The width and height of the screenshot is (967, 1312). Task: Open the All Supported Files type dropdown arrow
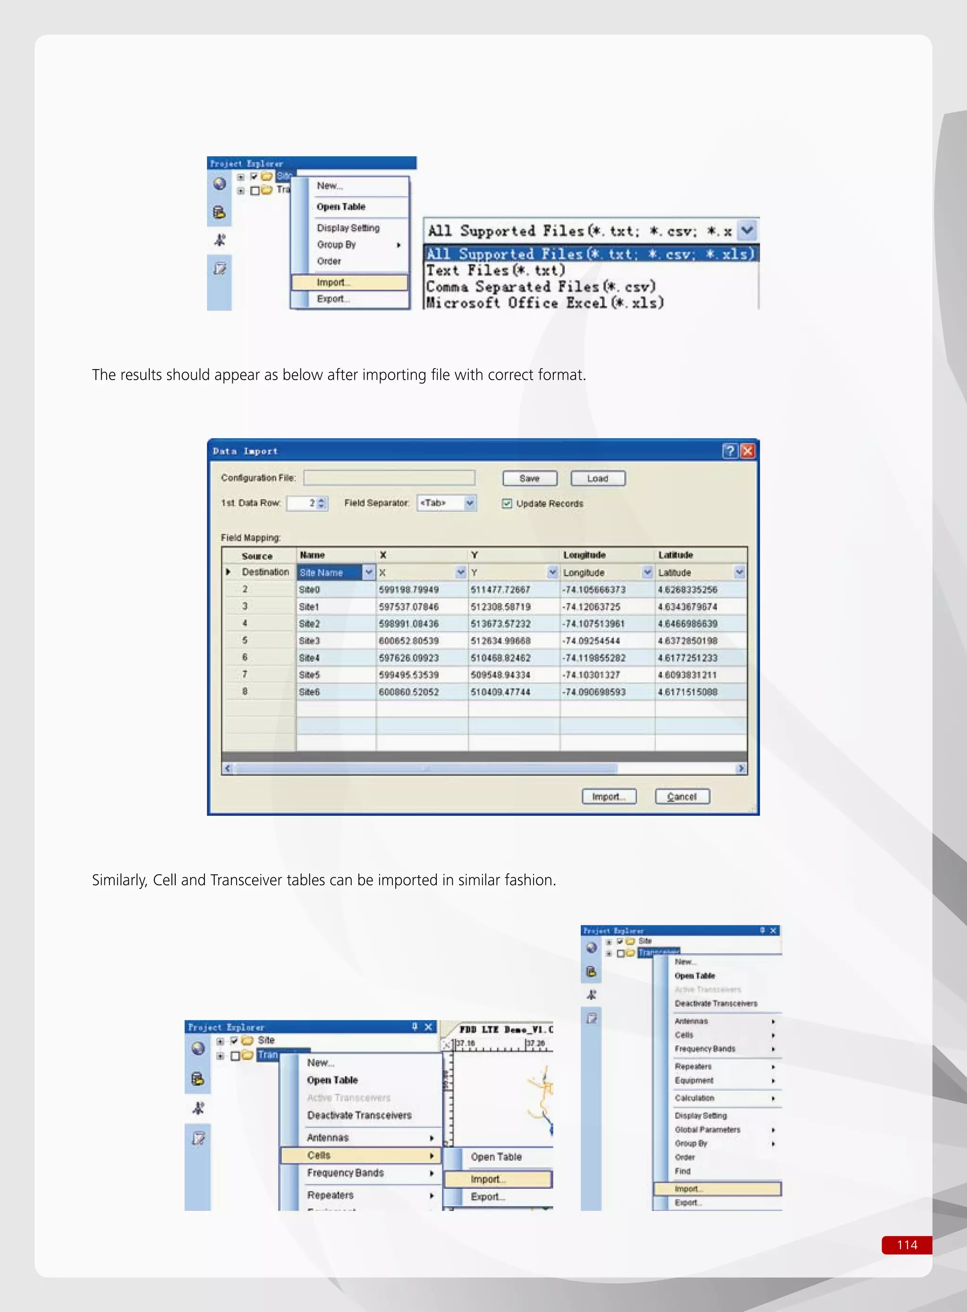click(x=747, y=230)
